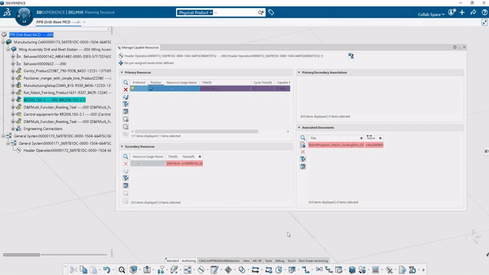This screenshot has height=275, width=489.
Task: Click red X remove icon in Primary Resources
Action: click(x=126, y=90)
